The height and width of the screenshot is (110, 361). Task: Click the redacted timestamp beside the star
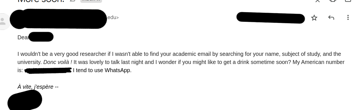271,18
